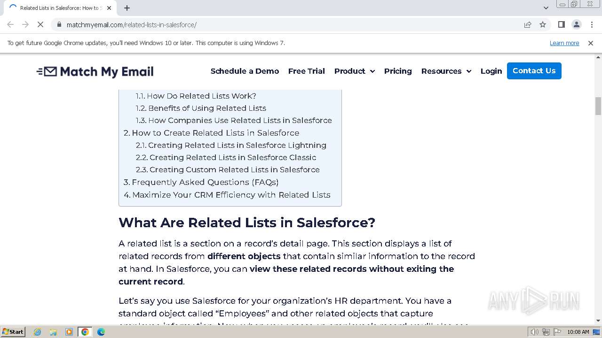Open the Pricing page
Image resolution: width=602 pixels, height=338 pixels.
point(398,71)
